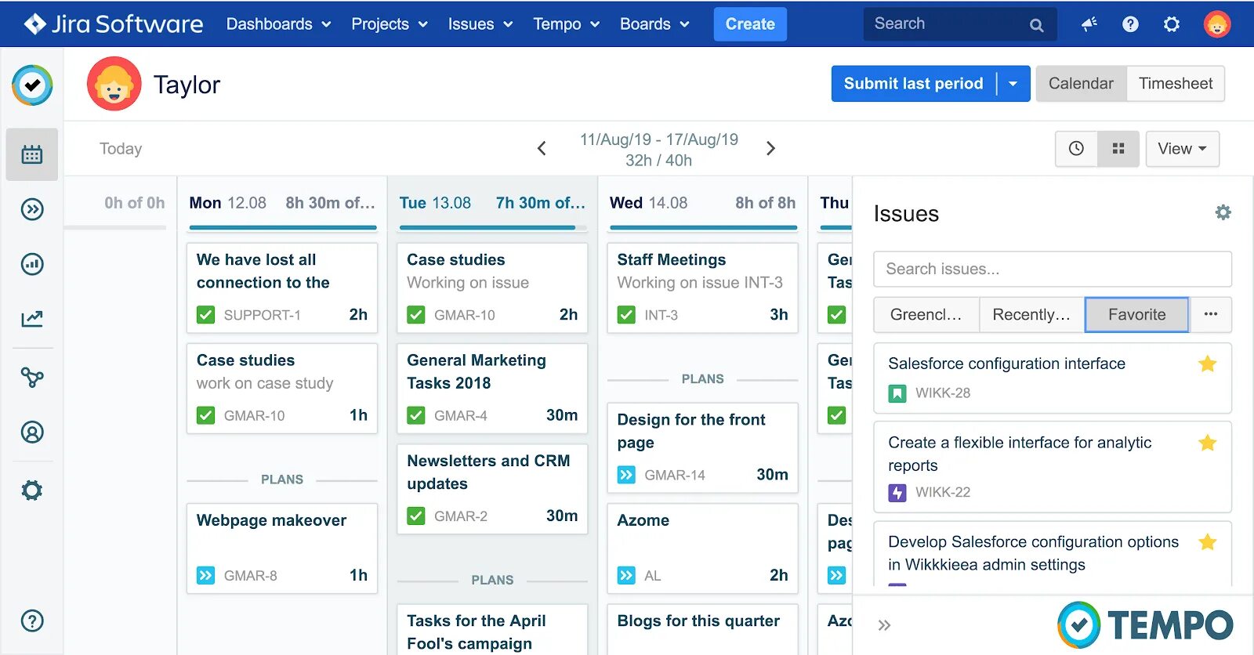Open the user profile avatar in top bar
Viewport: 1254px width, 655px height.
point(1217,24)
